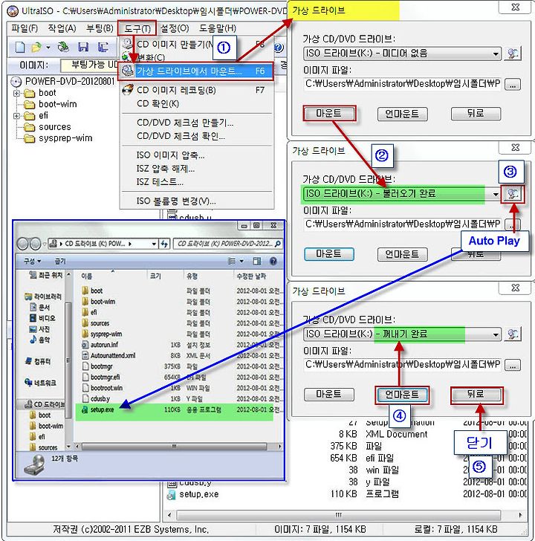This screenshot has width=535, height=541.
Task: Select sysprep-wim folder in UltraISO tree
Action: point(65,138)
